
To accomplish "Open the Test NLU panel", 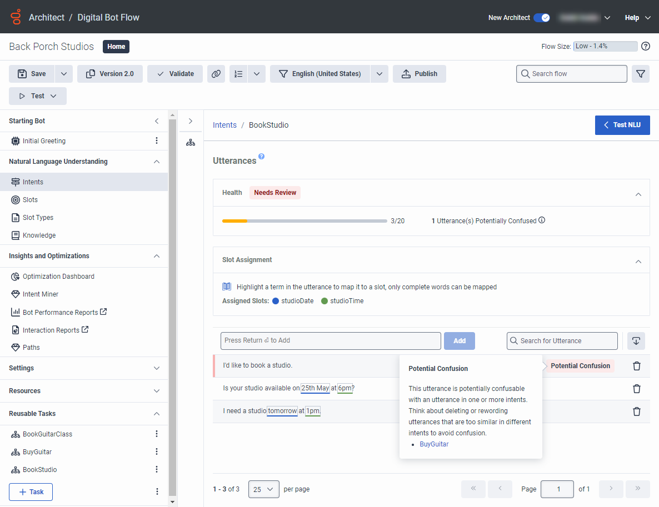I will tap(622, 125).
